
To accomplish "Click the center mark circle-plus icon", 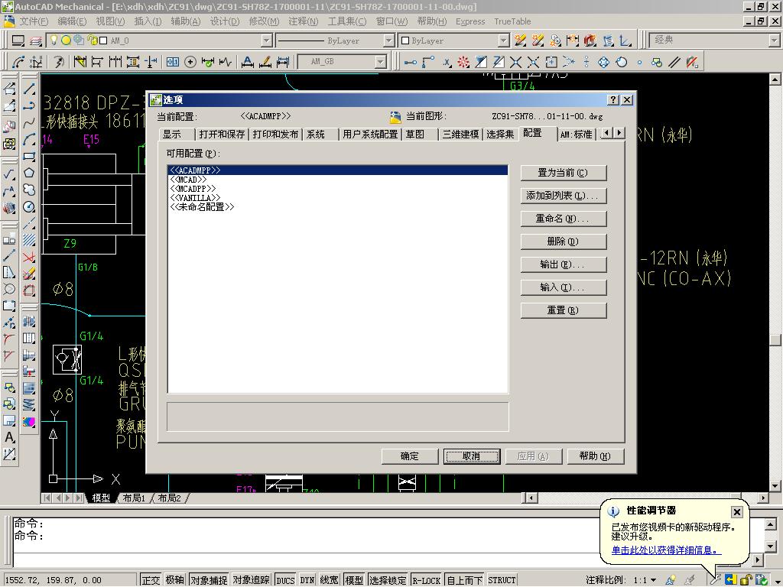I will pos(190,62).
